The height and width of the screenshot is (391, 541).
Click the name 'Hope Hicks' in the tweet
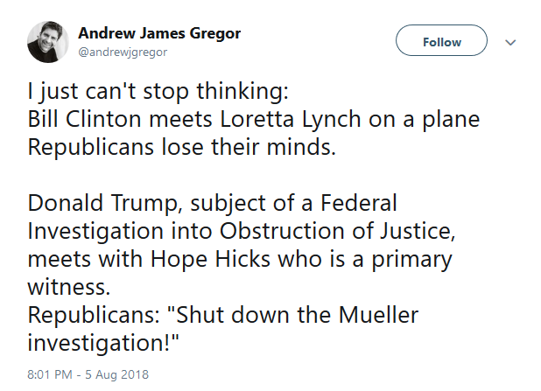210,260
